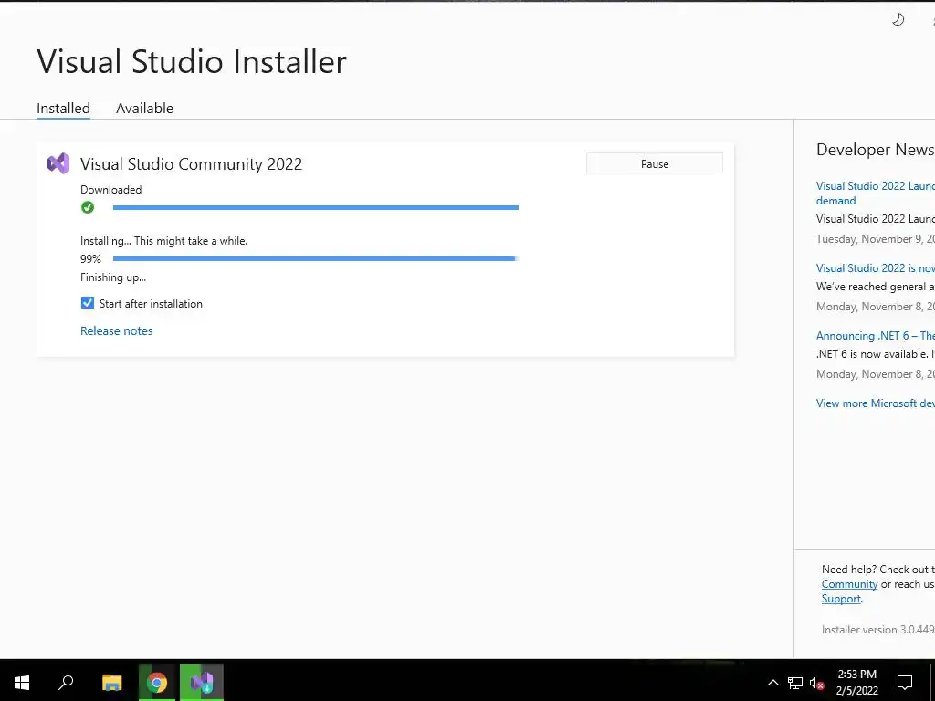Click Visual Studio Installer taskbar icon
The height and width of the screenshot is (701, 935).
[202, 682]
